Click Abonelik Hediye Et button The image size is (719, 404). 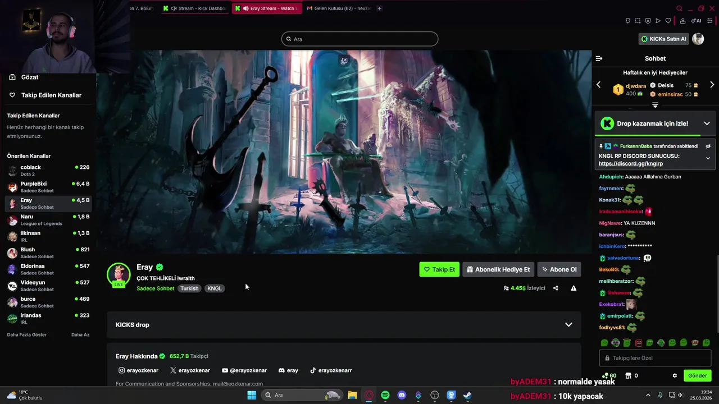click(x=498, y=269)
